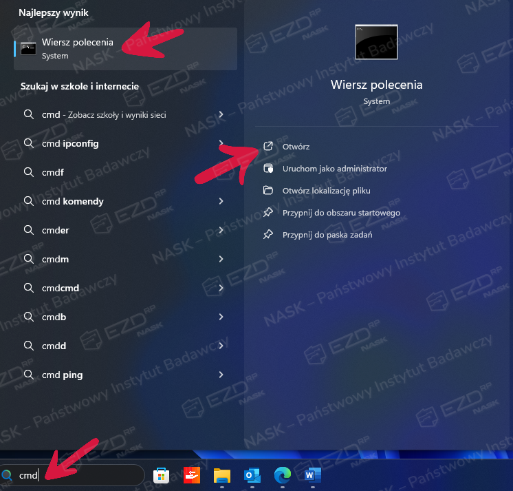Open Microsoft Store from the taskbar
This screenshot has height=491, width=513.
coord(161,475)
